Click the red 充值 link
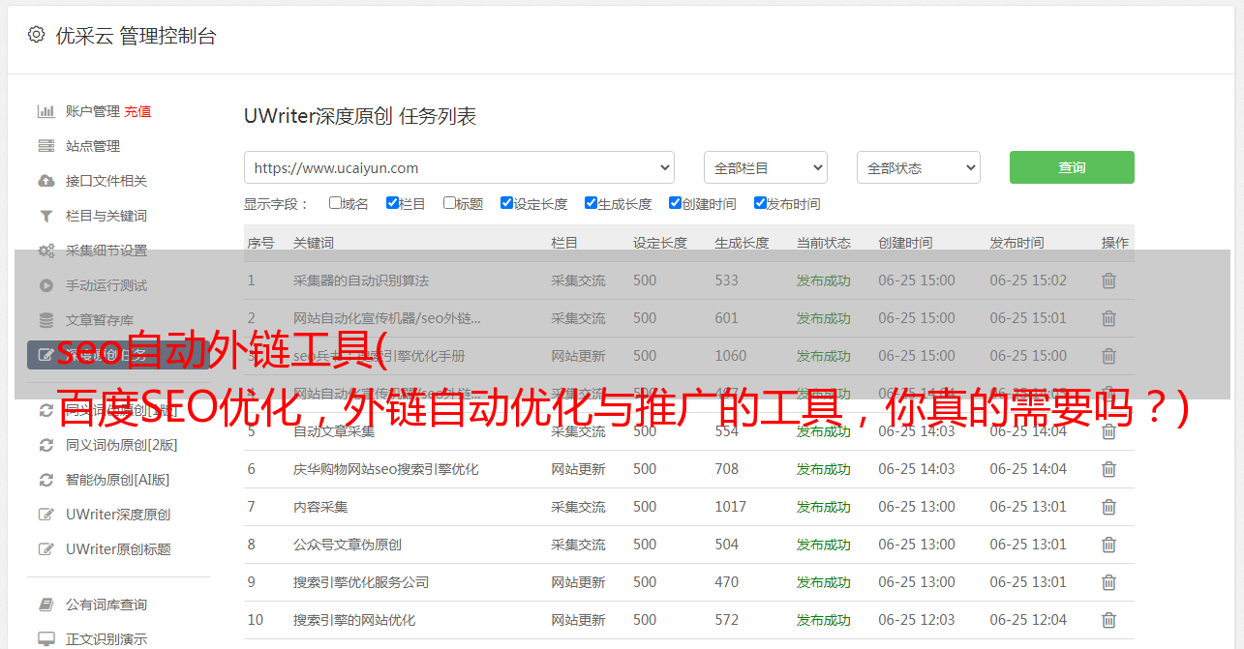1244x649 pixels. pos(137,111)
